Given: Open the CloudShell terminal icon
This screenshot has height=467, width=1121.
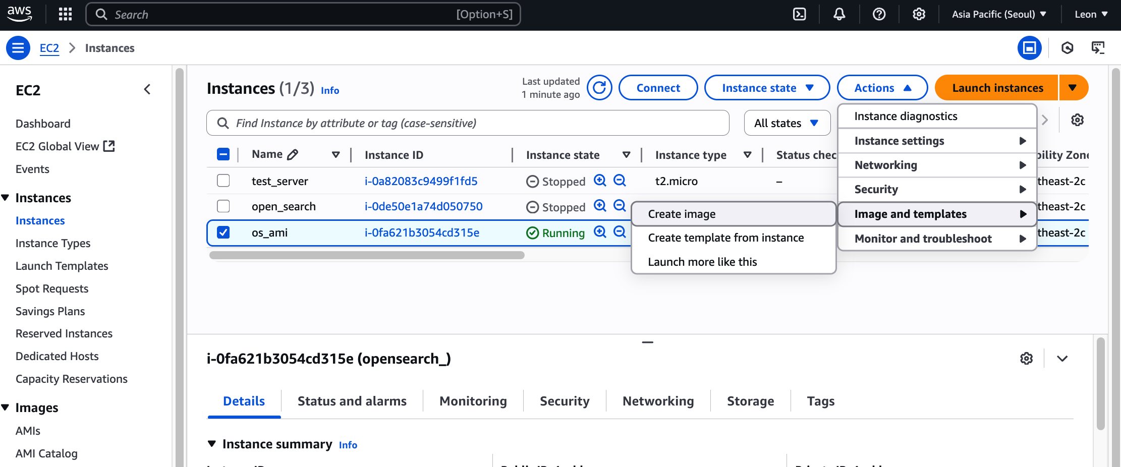Looking at the screenshot, I should 800,14.
